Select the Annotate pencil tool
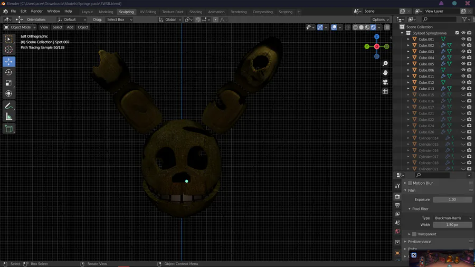The image size is (475, 267). (9, 106)
